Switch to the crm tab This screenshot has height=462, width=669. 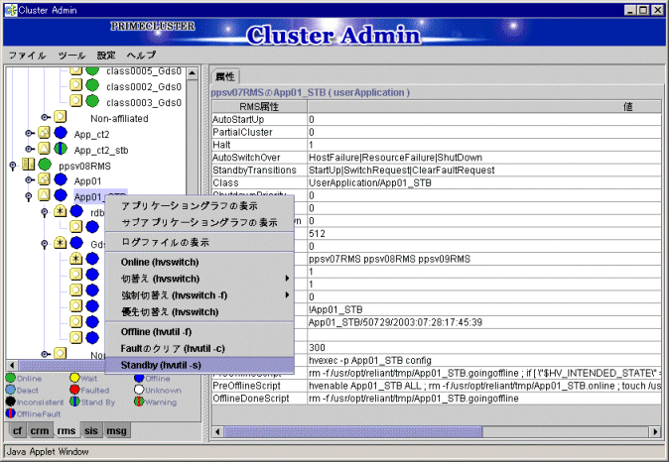(40, 431)
